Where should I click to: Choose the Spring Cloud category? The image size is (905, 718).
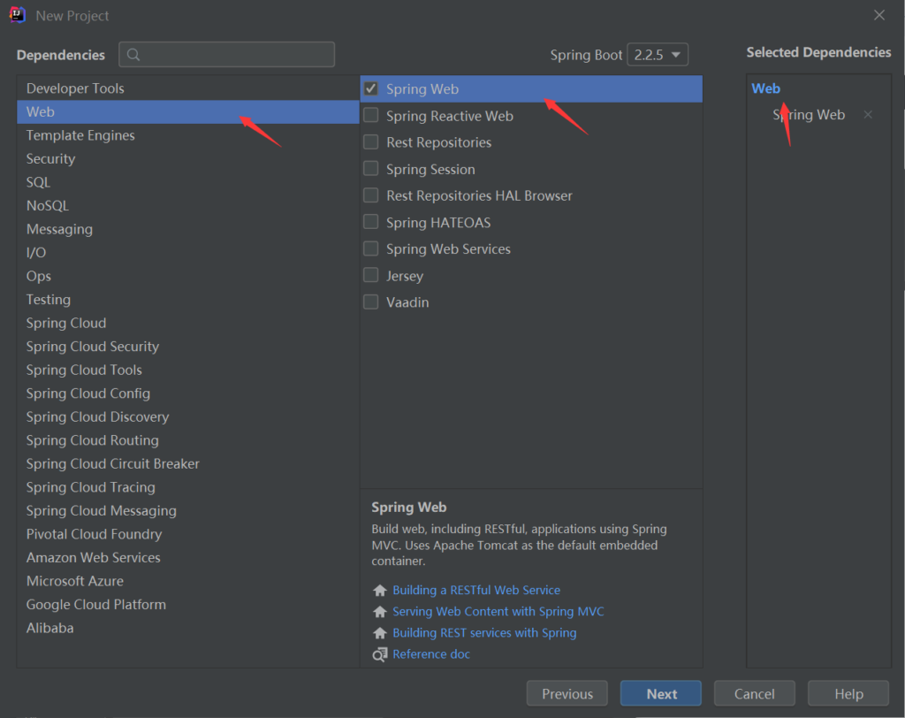point(188,323)
